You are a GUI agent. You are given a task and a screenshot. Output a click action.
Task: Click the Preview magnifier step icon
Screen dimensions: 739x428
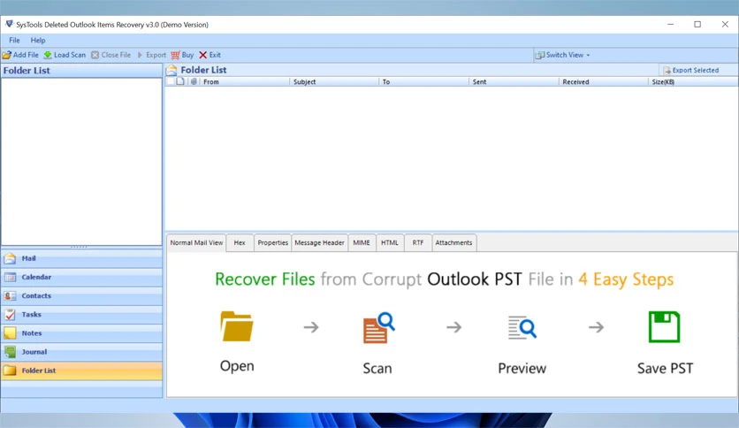pyautogui.click(x=522, y=327)
